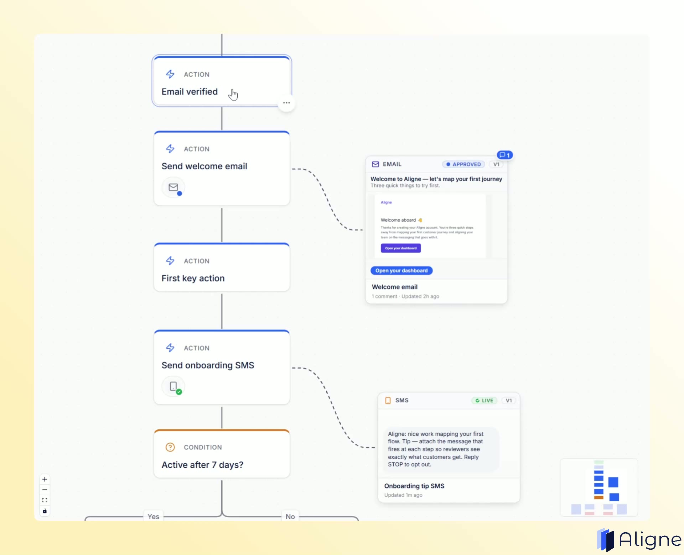Image resolution: width=684 pixels, height=555 pixels.
Task: Open the comment bubble badge on the email card
Action: click(505, 155)
